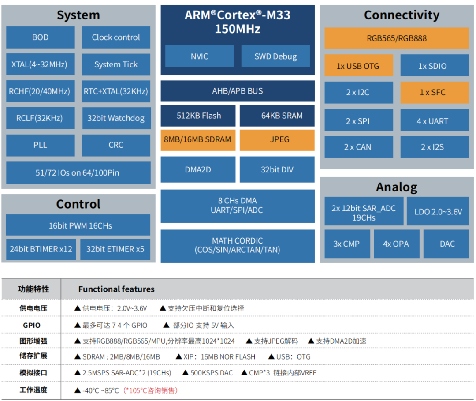
Task: Click the SWD Debug block
Action: click(x=275, y=56)
